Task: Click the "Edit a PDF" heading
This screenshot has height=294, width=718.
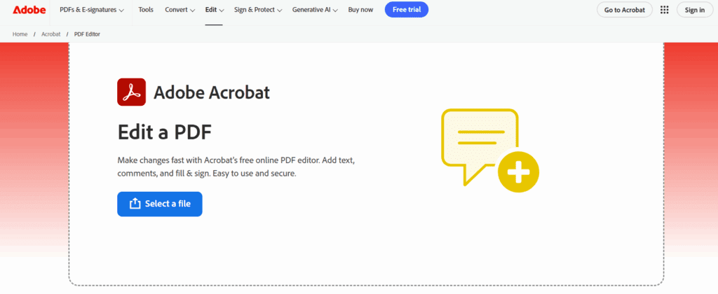Action: 164,132
